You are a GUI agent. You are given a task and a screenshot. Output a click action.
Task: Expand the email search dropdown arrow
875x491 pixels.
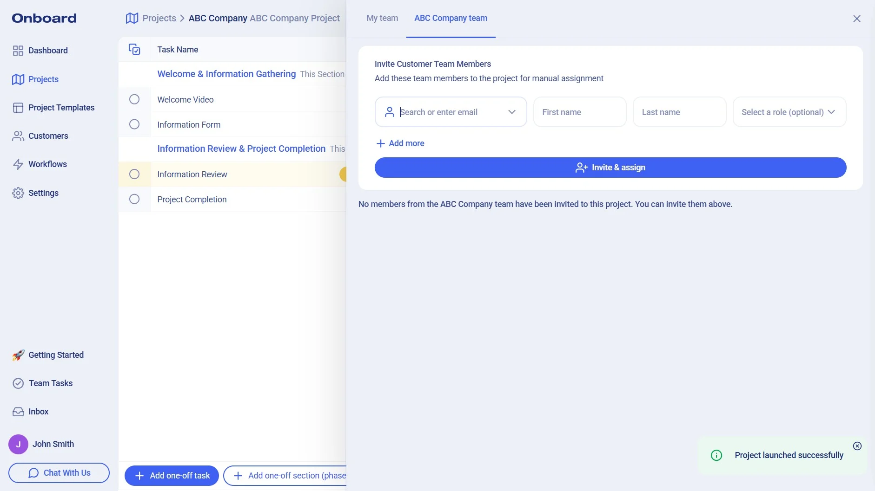point(512,112)
